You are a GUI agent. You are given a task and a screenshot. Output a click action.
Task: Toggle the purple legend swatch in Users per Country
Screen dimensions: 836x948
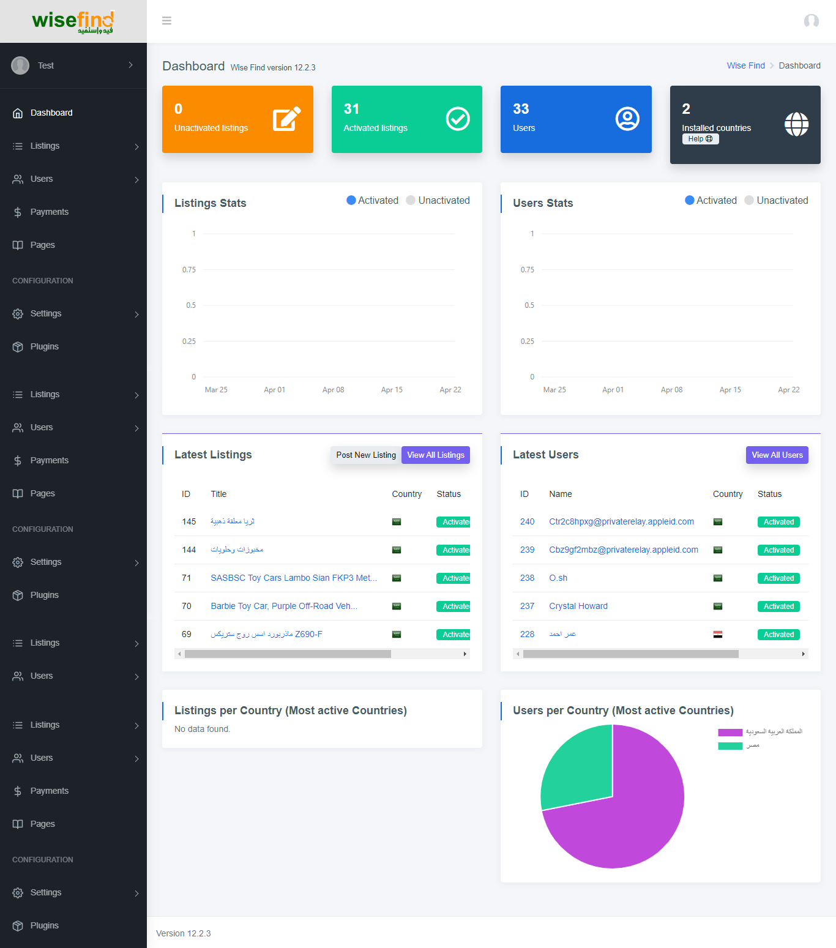730,732
